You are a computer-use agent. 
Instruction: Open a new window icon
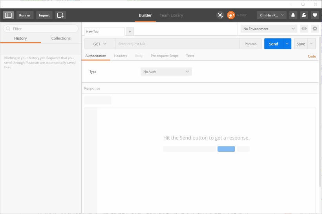click(60, 15)
